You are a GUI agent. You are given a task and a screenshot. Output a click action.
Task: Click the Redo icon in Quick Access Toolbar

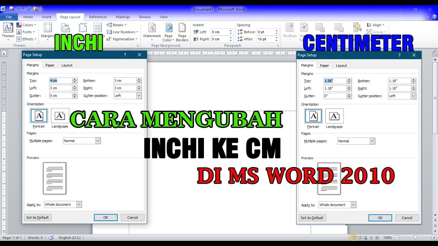point(29,9)
